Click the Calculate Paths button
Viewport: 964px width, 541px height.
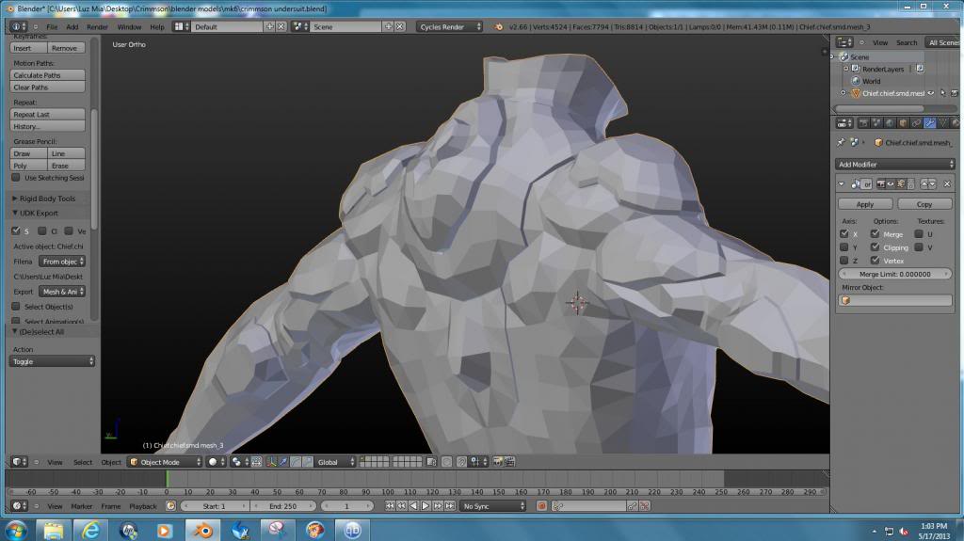tap(48, 75)
